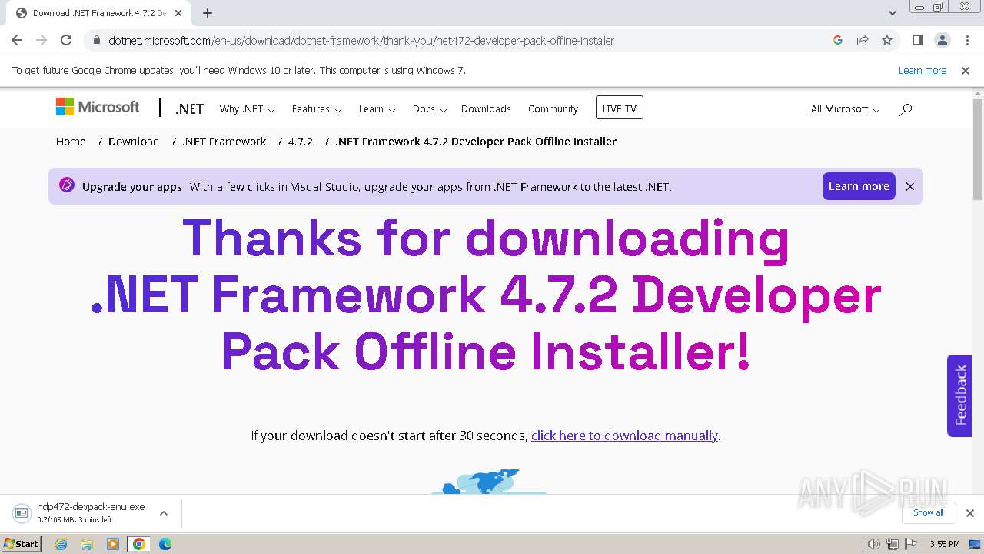Click the Learn more banner button
984x554 pixels.
[859, 186]
